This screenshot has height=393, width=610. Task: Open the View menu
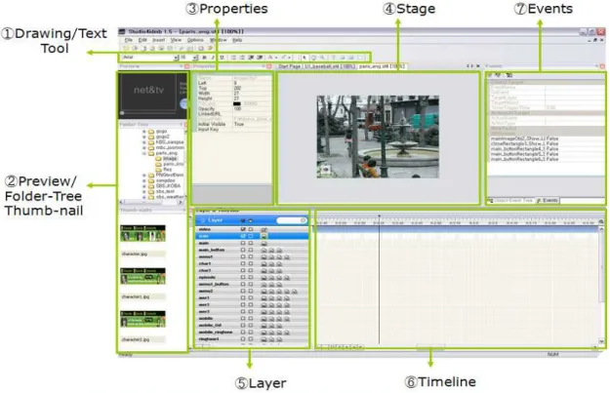click(x=177, y=40)
